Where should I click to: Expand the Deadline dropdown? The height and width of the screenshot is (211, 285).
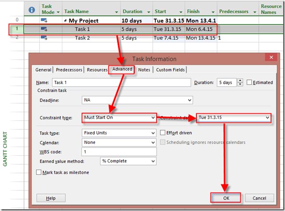click(x=189, y=100)
